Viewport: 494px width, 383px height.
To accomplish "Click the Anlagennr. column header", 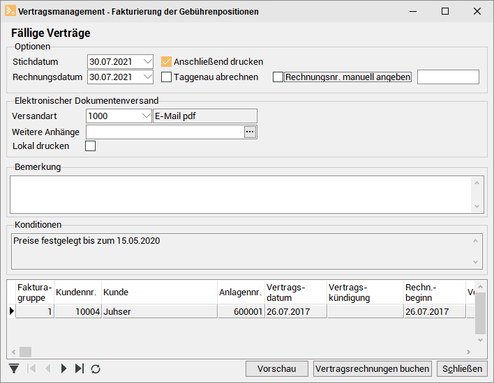I will [x=241, y=292].
